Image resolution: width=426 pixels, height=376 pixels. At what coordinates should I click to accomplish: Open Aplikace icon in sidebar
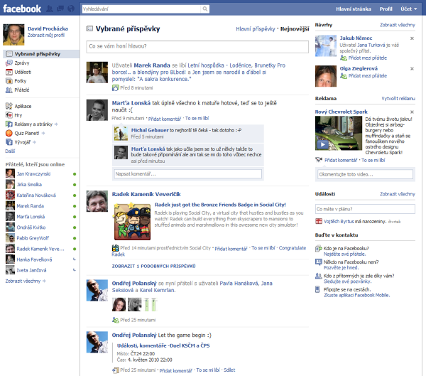point(9,106)
